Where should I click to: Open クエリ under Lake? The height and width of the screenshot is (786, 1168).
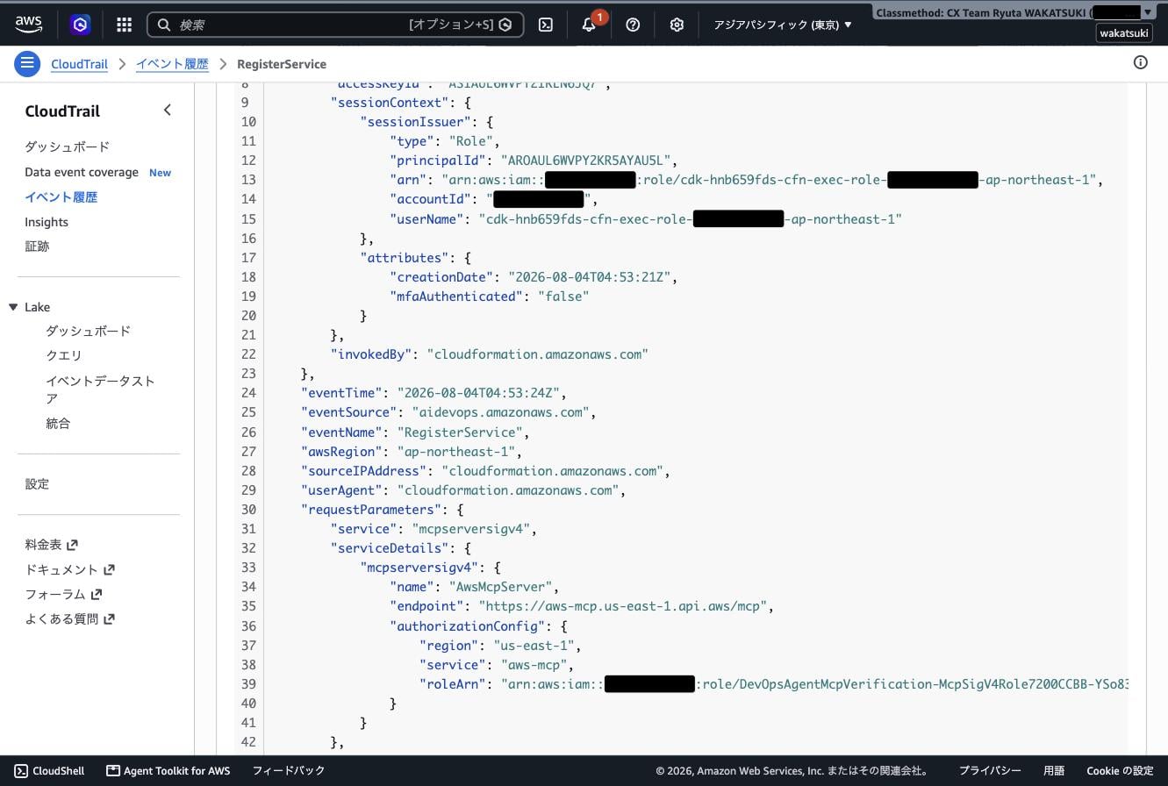point(64,355)
